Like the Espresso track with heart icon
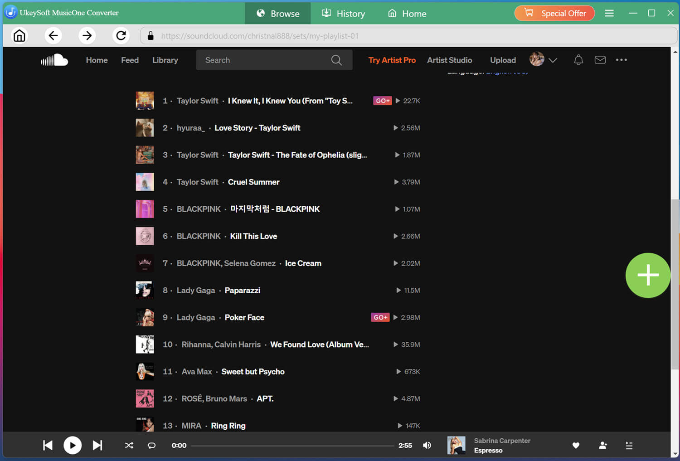The height and width of the screenshot is (461, 680). (x=576, y=445)
